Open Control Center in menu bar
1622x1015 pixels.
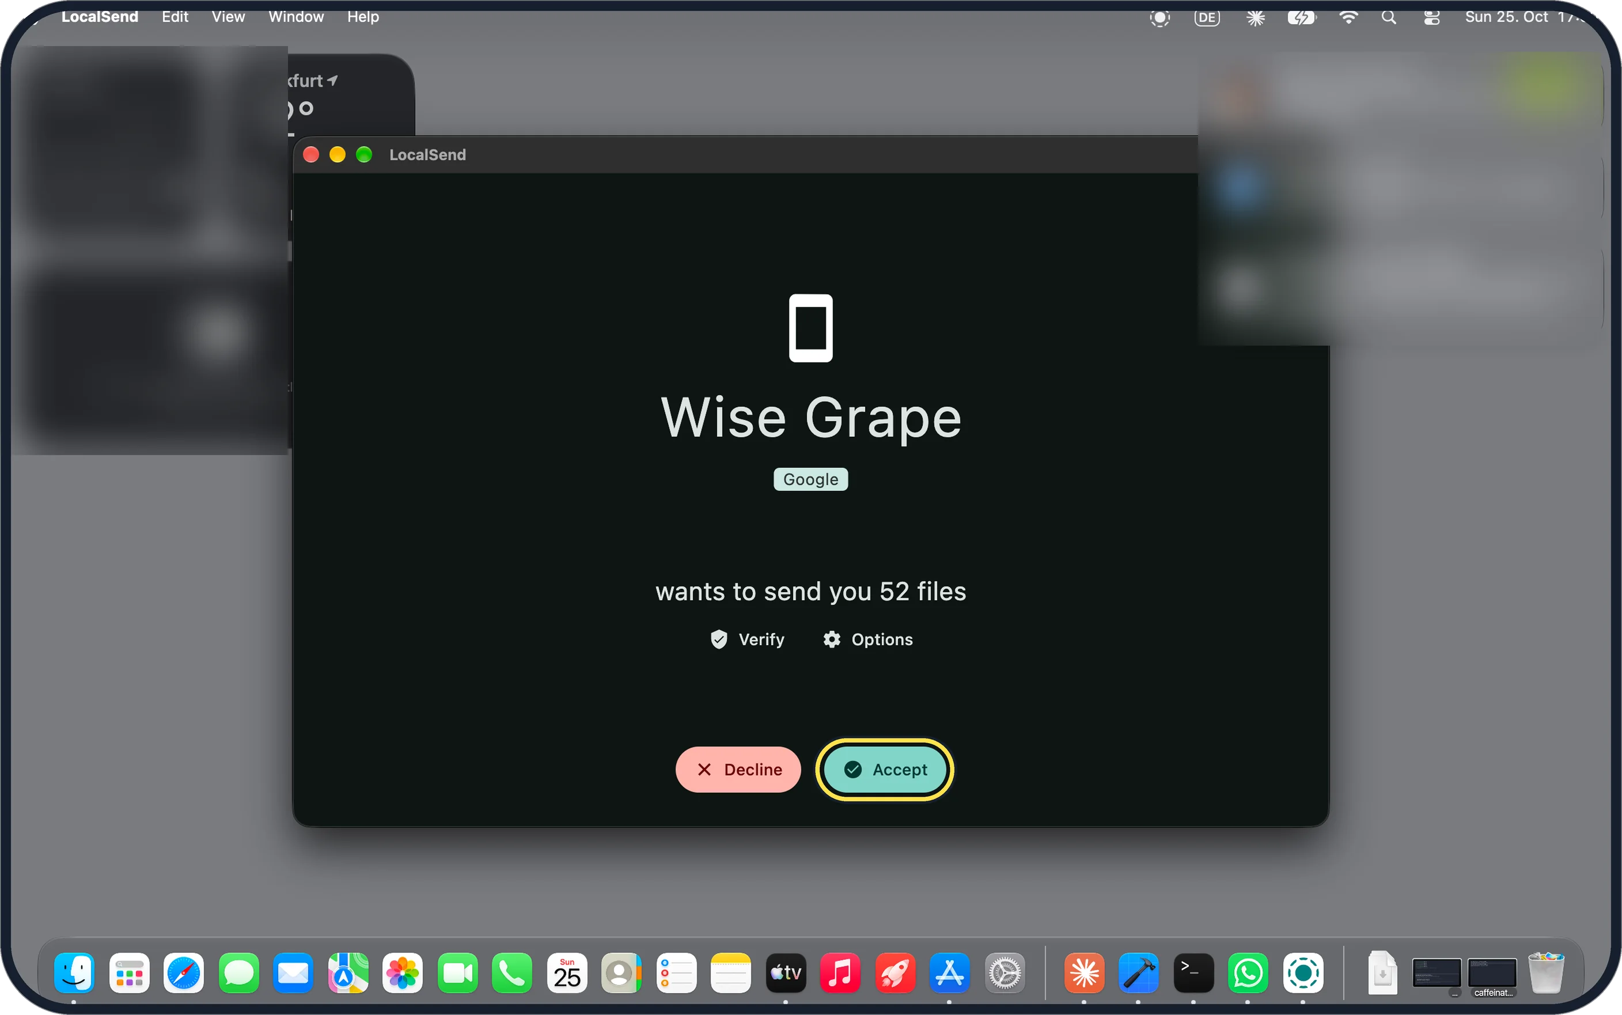pos(1431,17)
